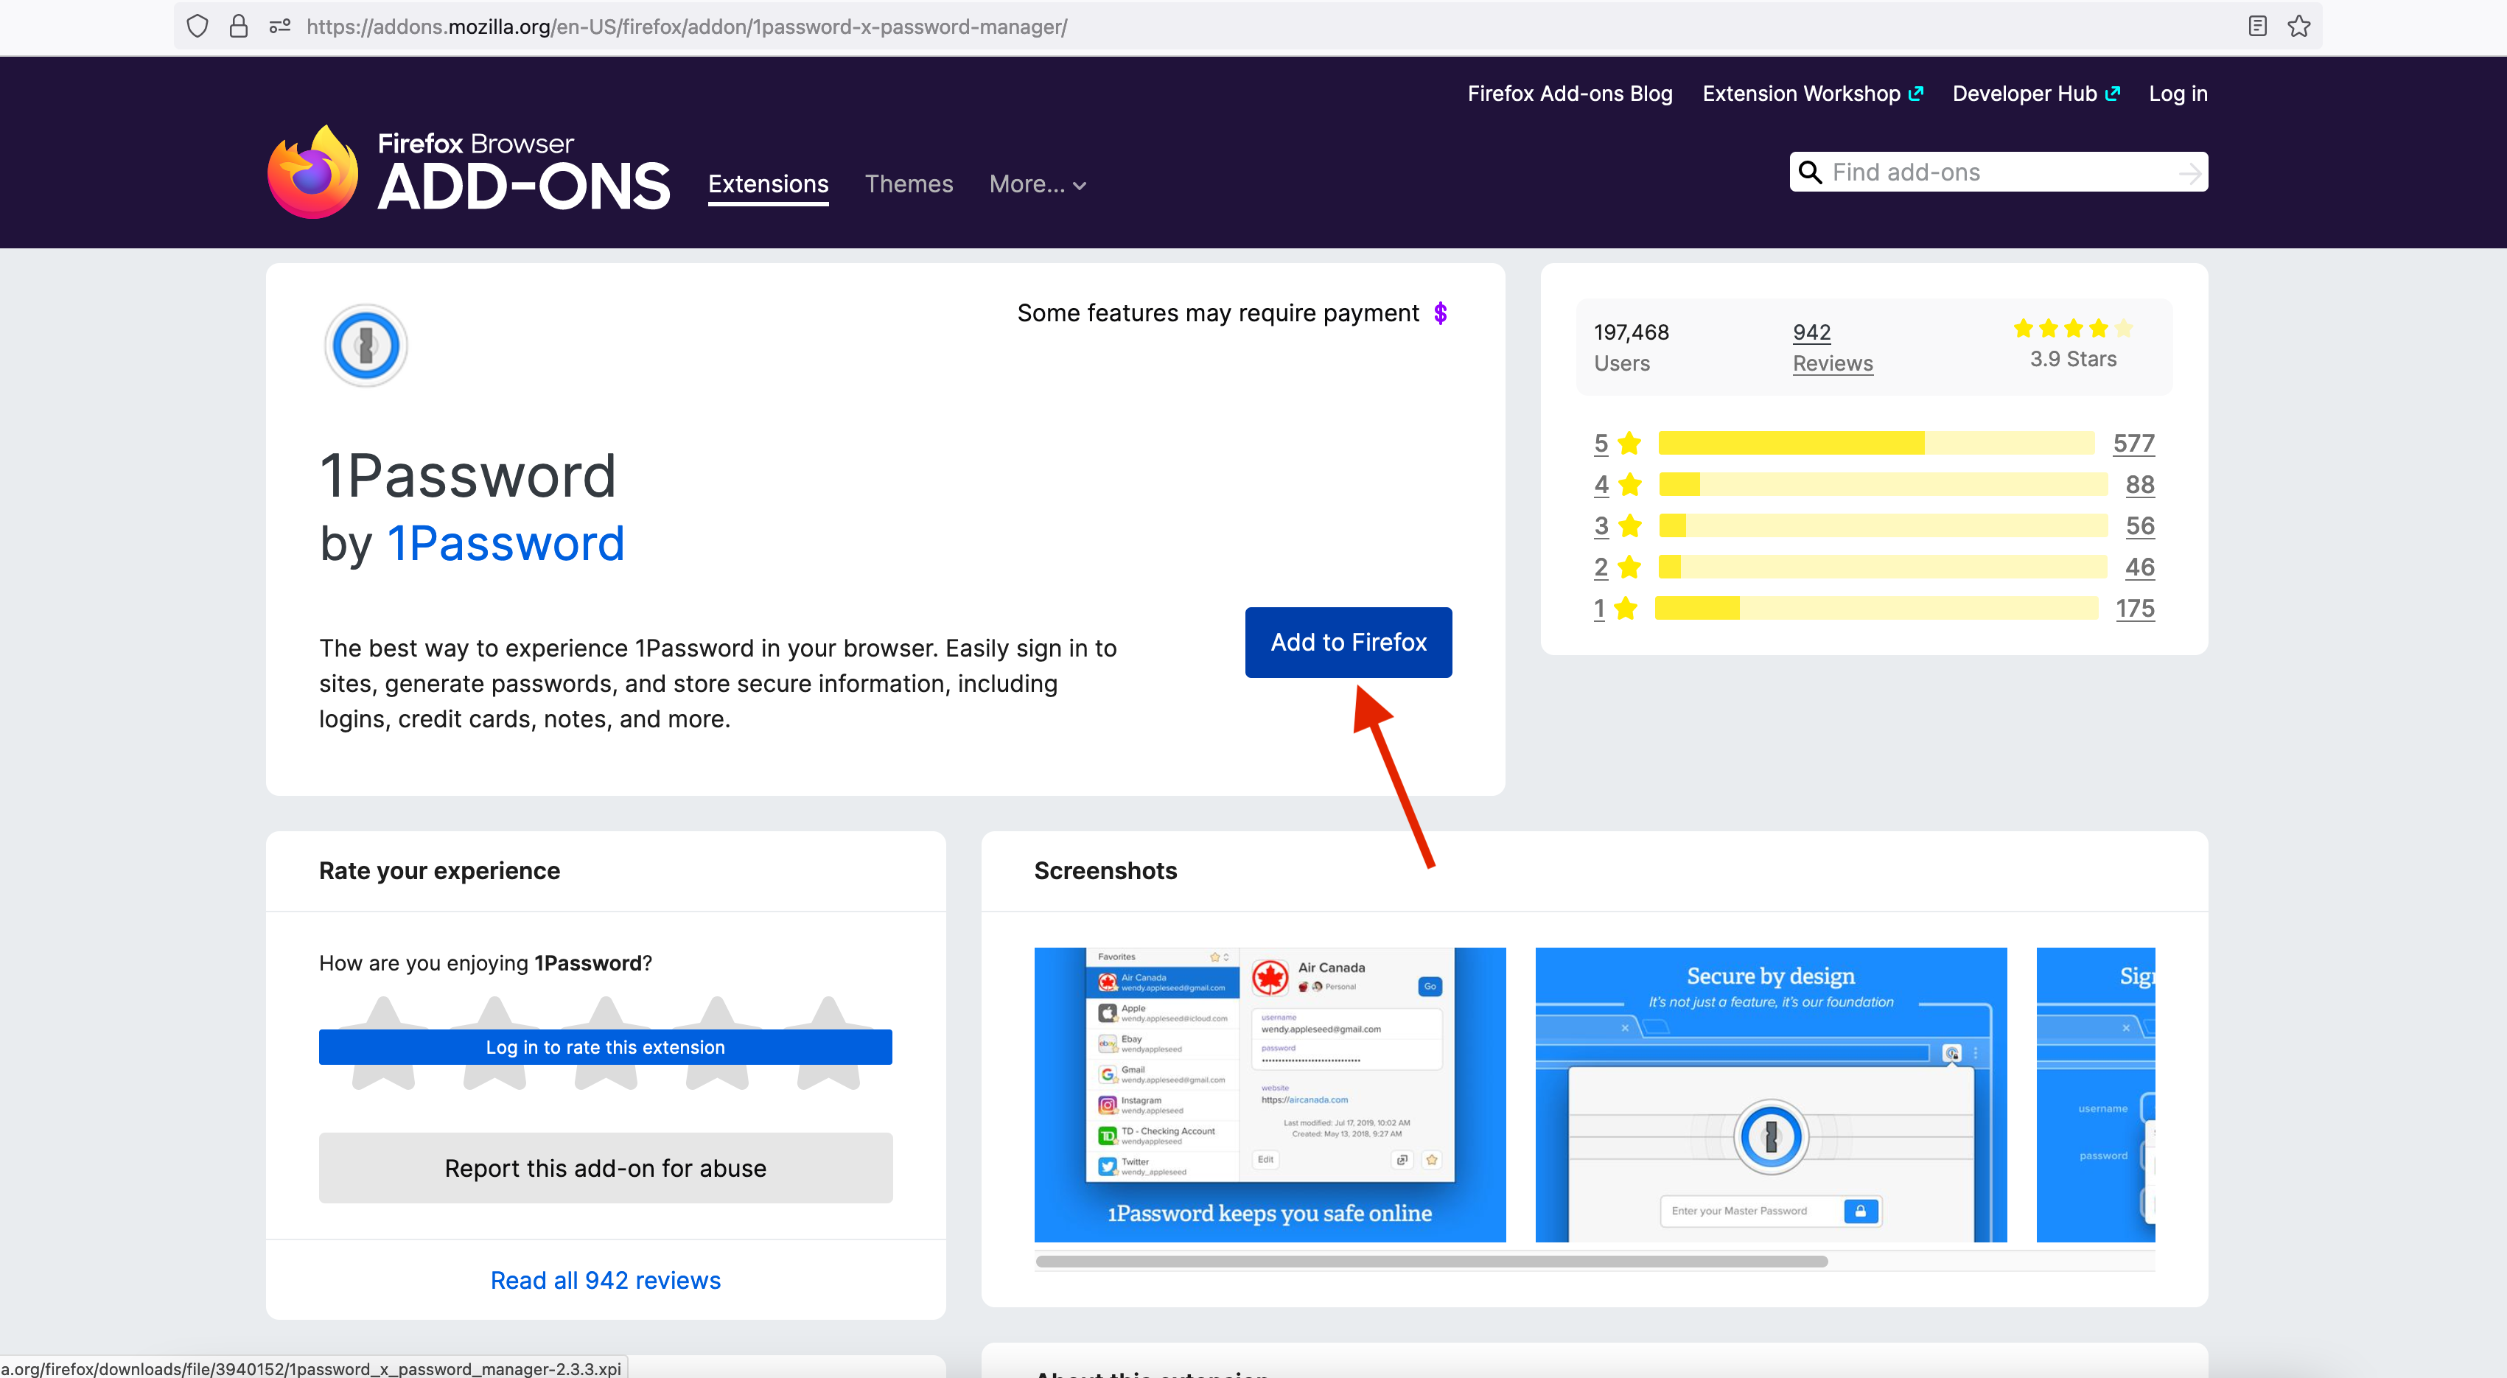Open site permissions icon in address bar

click(x=280, y=27)
